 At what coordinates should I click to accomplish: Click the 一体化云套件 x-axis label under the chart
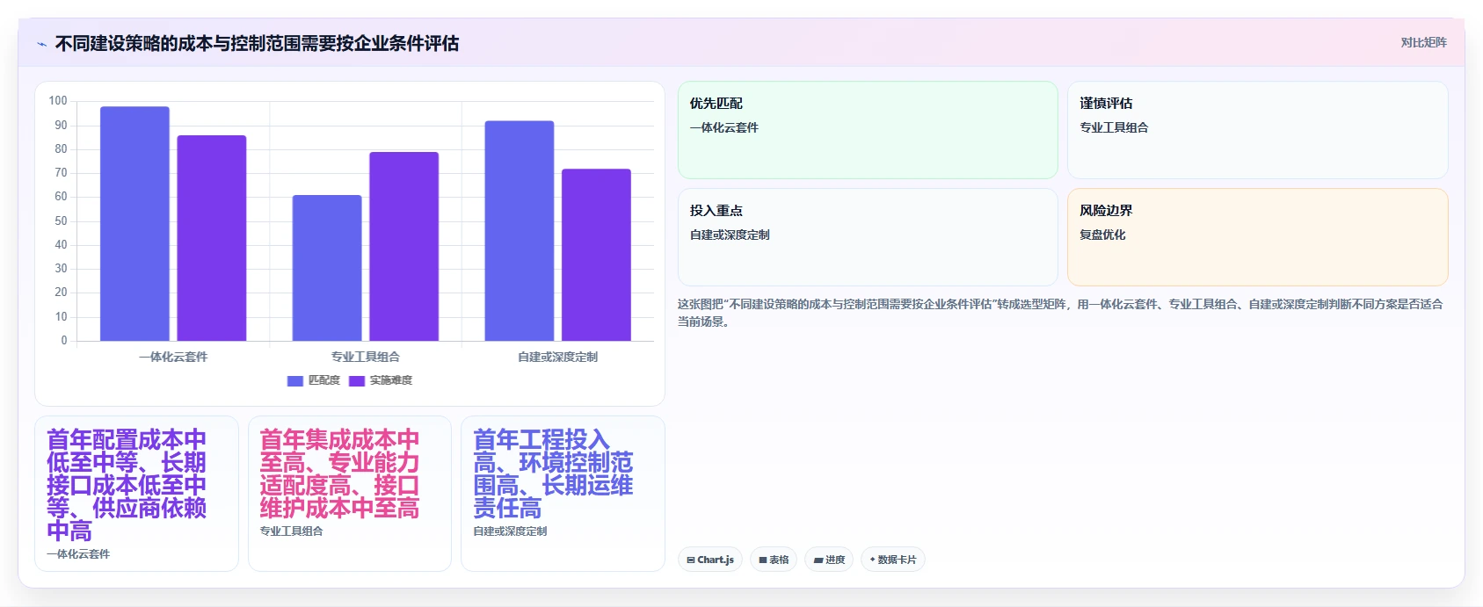tap(173, 357)
